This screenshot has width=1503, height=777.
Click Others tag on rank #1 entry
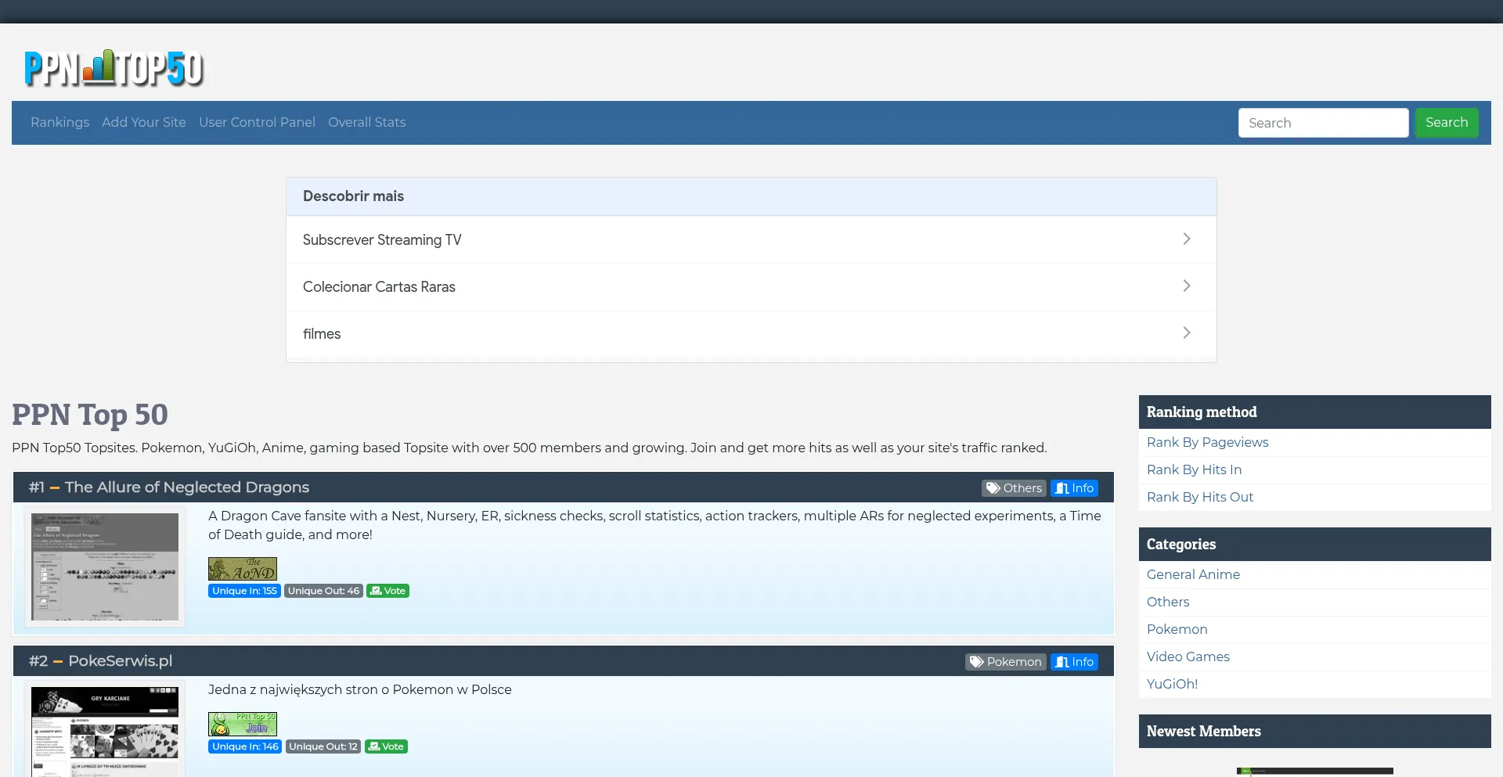pos(1014,488)
